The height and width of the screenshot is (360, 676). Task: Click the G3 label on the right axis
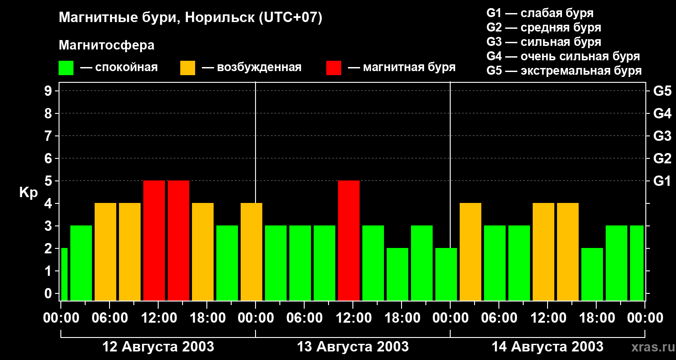(662, 136)
